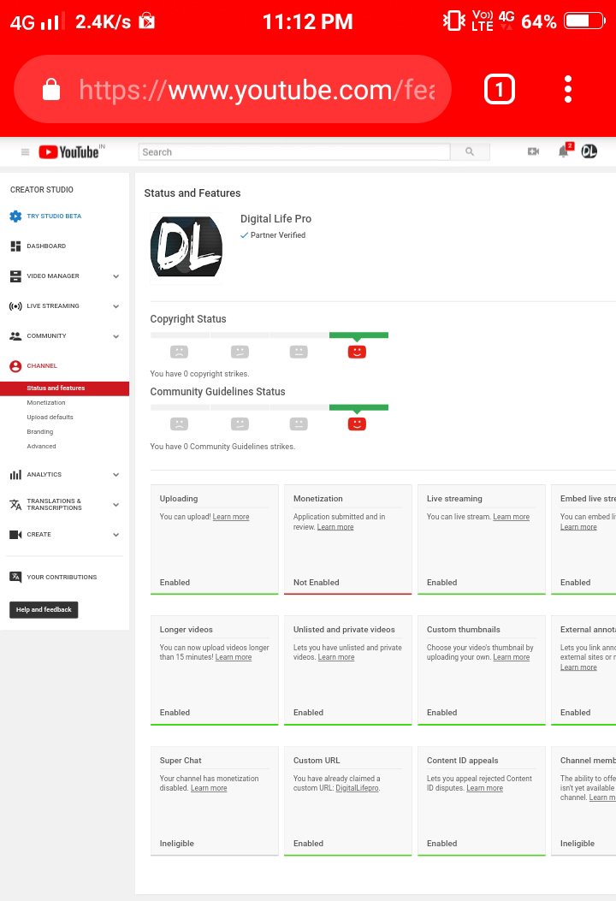Screen dimensions: 616x901
Task: Click Learn more in Super Chat card
Action: 209,788
